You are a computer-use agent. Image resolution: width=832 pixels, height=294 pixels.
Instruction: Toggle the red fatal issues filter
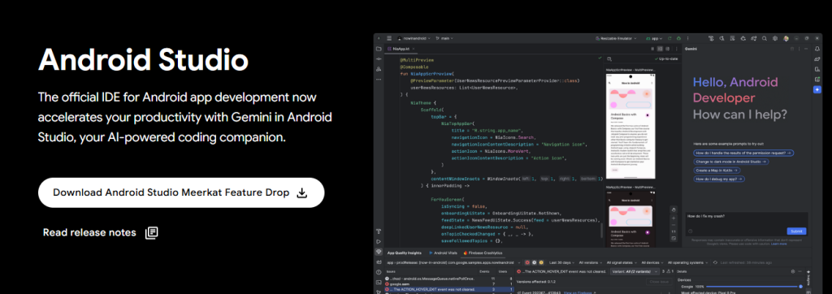pyautogui.click(x=527, y=262)
